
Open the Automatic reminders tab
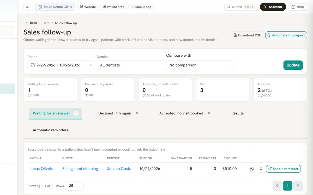(x=51, y=130)
